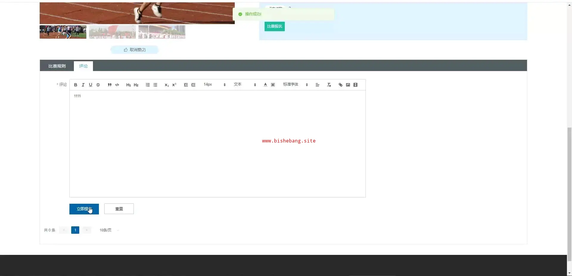The width and height of the screenshot is (572, 276).
Task: Insert an image into the comment
Action: pos(348,85)
